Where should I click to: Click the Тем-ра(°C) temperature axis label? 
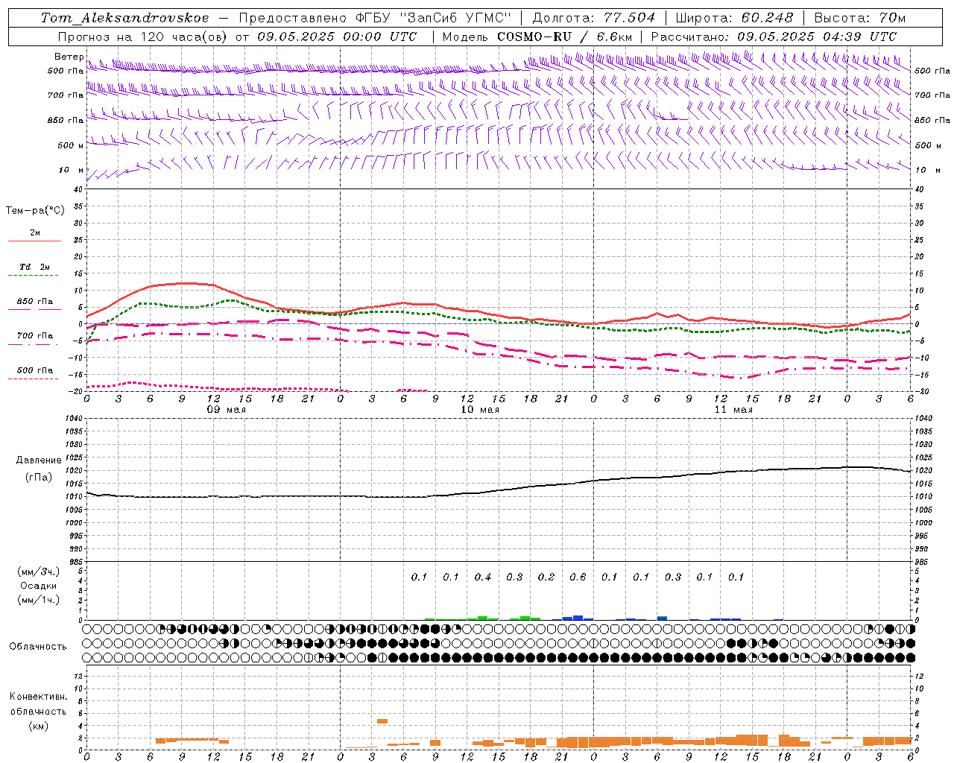[35, 211]
